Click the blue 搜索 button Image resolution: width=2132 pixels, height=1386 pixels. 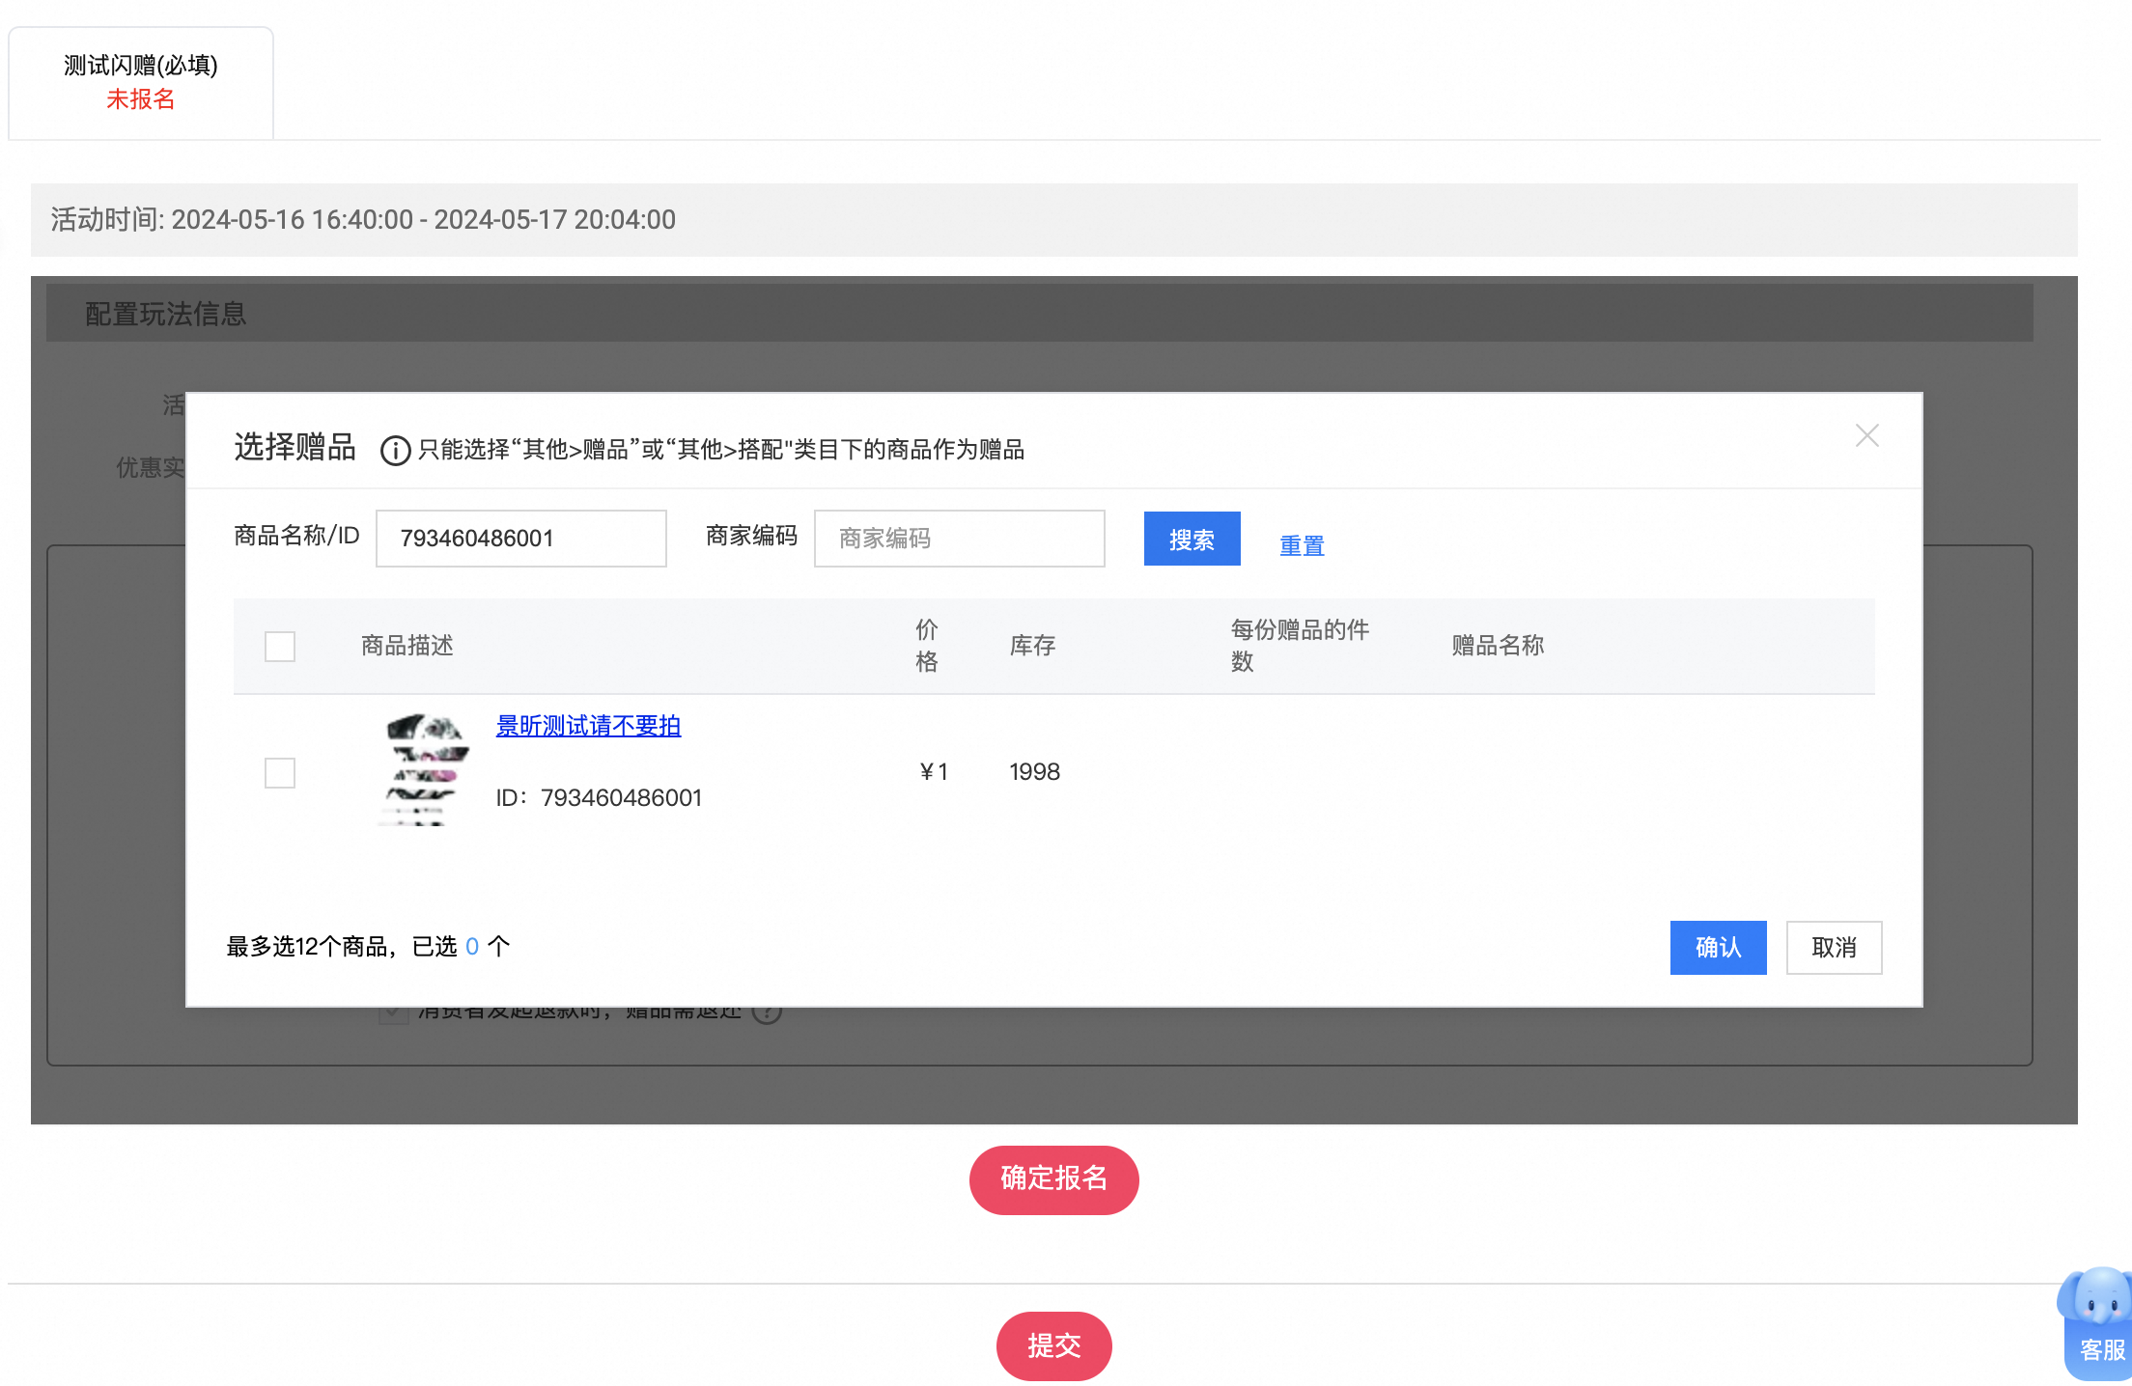pyautogui.click(x=1192, y=539)
